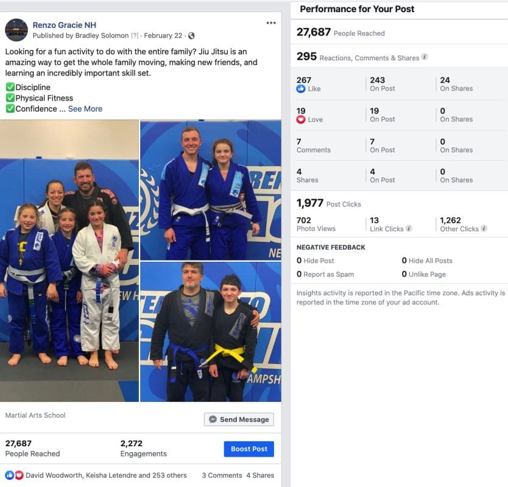Click the globe public audience icon
Viewport: 508px width, 487px height.
(x=191, y=36)
